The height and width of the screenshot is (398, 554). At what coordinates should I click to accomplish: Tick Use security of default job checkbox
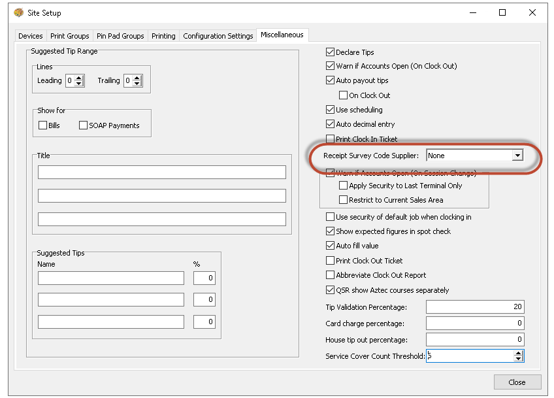(x=330, y=217)
